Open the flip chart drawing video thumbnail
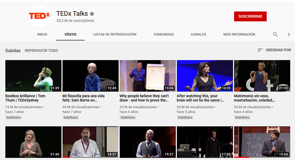Viewport: 295px width, 160px height. [x=148, y=76]
